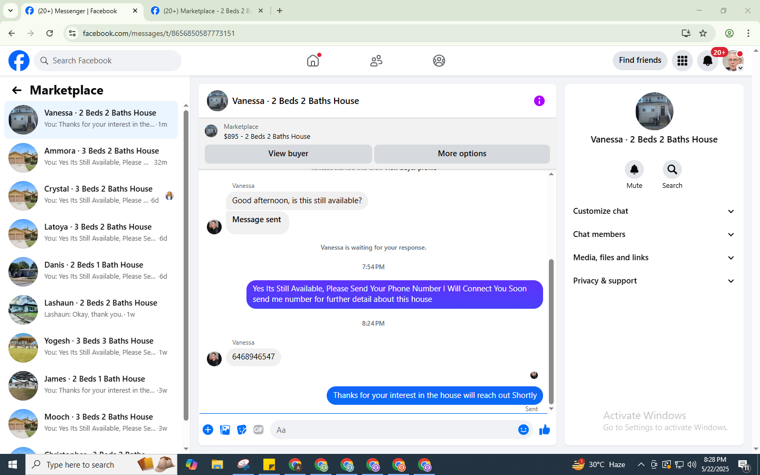760x475 pixels.
Task: Attach a photo or file to message
Action: point(225,430)
